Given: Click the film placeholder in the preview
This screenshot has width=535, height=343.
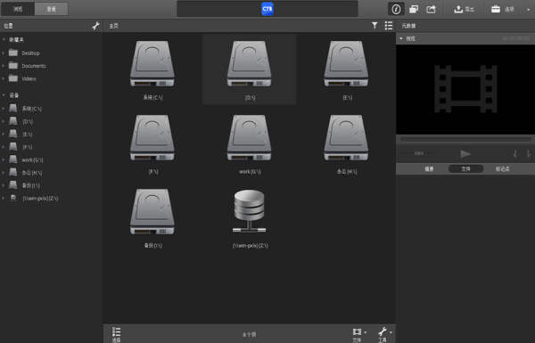Looking at the screenshot, I should 465,89.
